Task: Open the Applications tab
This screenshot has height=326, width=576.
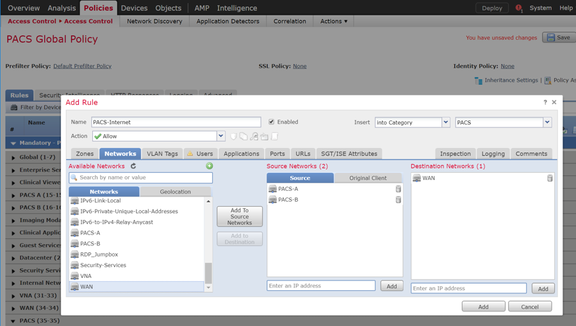Action: 242,154
